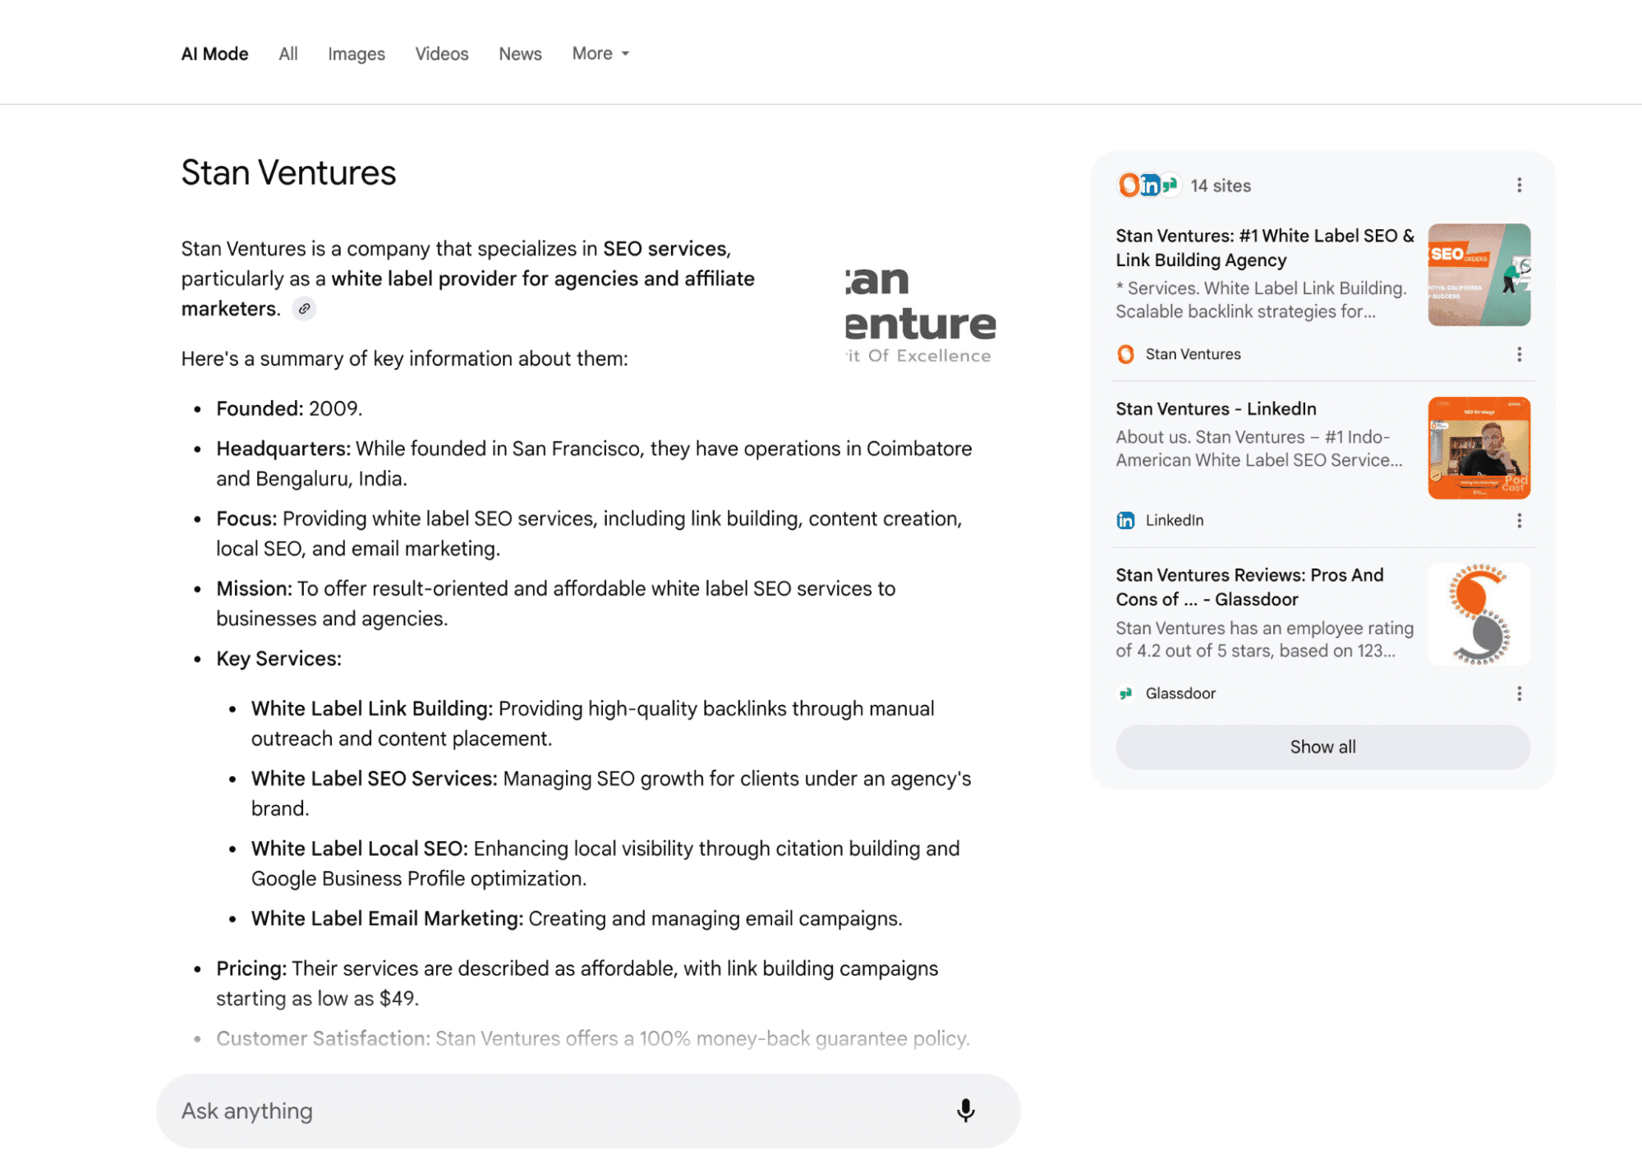The height and width of the screenshot is (1169, 1642).
Task: Open 'Stan Ventures: #1 White Label SEO' link
Action: (x=1264, y=247)
